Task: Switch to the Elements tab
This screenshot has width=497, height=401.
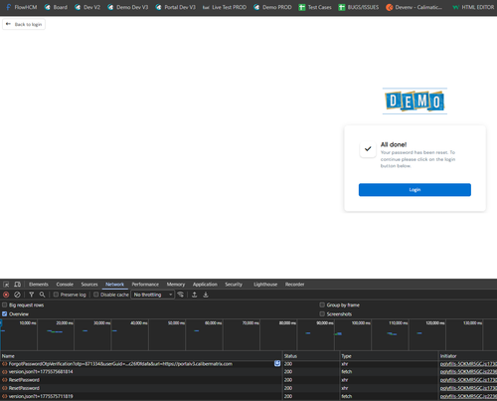Action: point(39,285)
